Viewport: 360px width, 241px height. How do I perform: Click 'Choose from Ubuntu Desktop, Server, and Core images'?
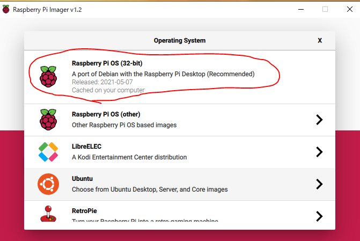point(150,189)
